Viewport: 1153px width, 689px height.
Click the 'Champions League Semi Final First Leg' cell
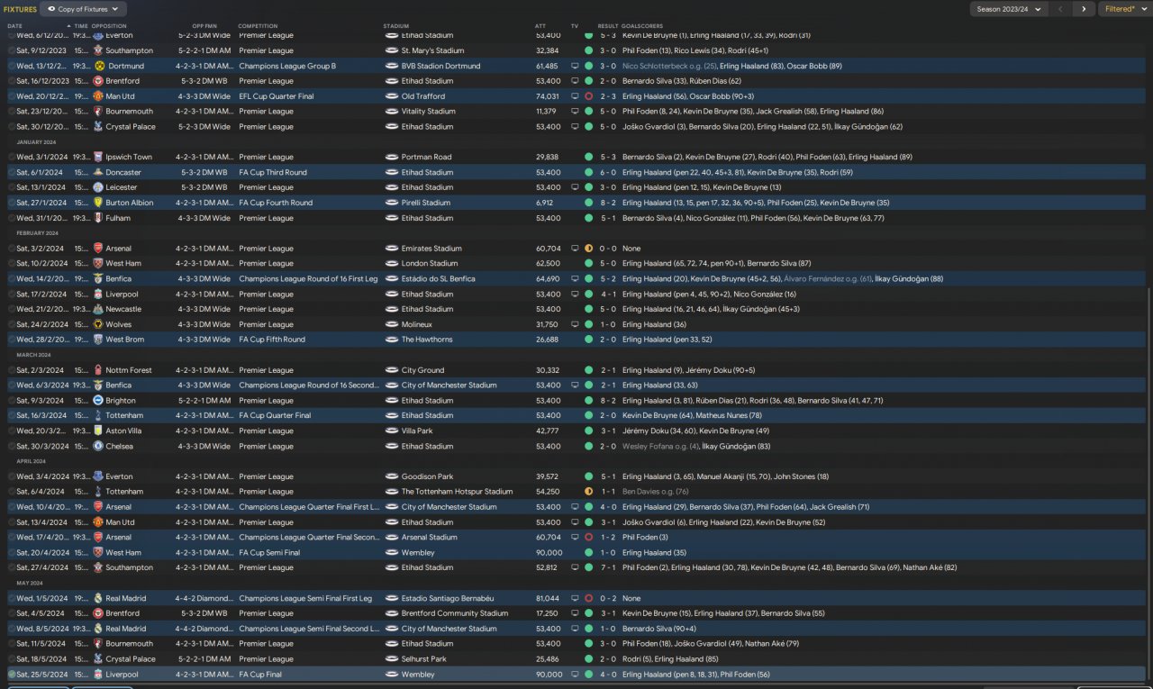[304, 598]
